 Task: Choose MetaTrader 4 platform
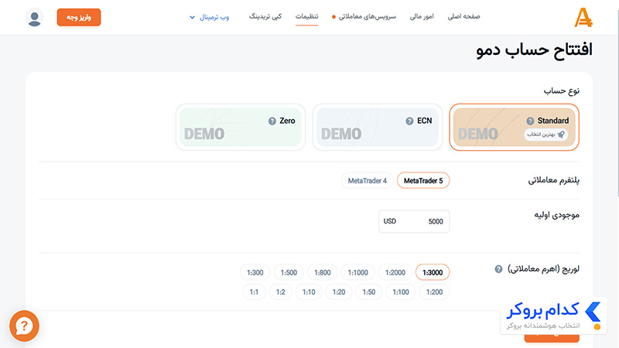[367, 181]
